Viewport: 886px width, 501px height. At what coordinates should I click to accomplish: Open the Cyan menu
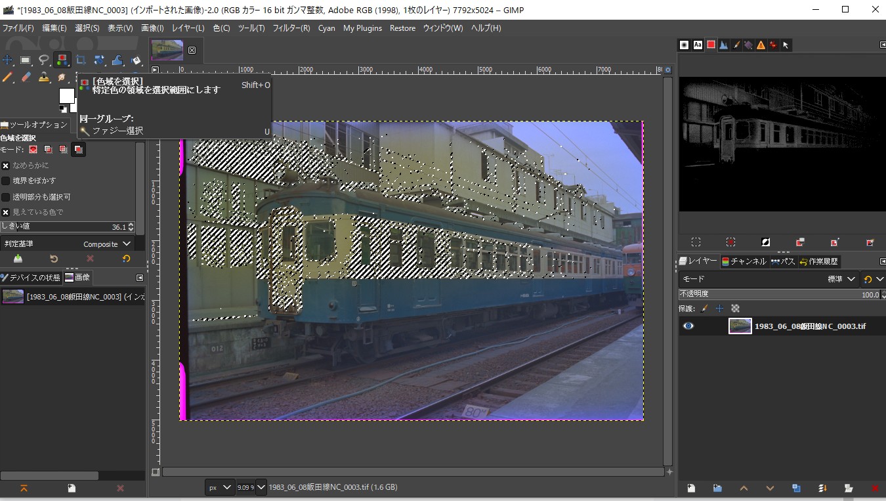pyautogui.click(x=327, y=28)
